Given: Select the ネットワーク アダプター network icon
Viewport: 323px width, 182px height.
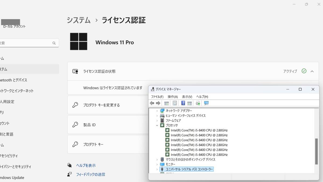Looking at the screenshot, I should coord(162,111).
